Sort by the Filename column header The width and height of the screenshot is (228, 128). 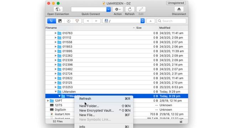[90, 28]
